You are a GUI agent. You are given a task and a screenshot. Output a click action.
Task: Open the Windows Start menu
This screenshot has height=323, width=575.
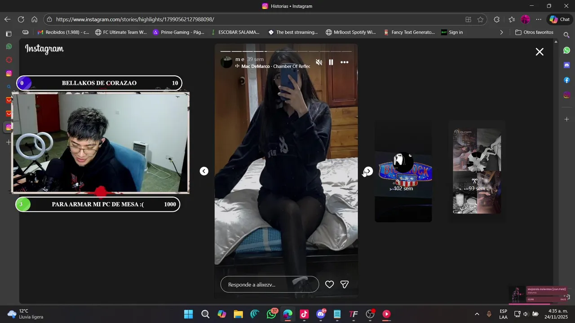point(189,314)
